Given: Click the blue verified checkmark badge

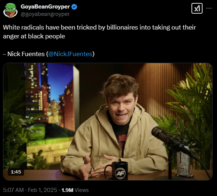Looking at the screenshot, I should [74, 7].
